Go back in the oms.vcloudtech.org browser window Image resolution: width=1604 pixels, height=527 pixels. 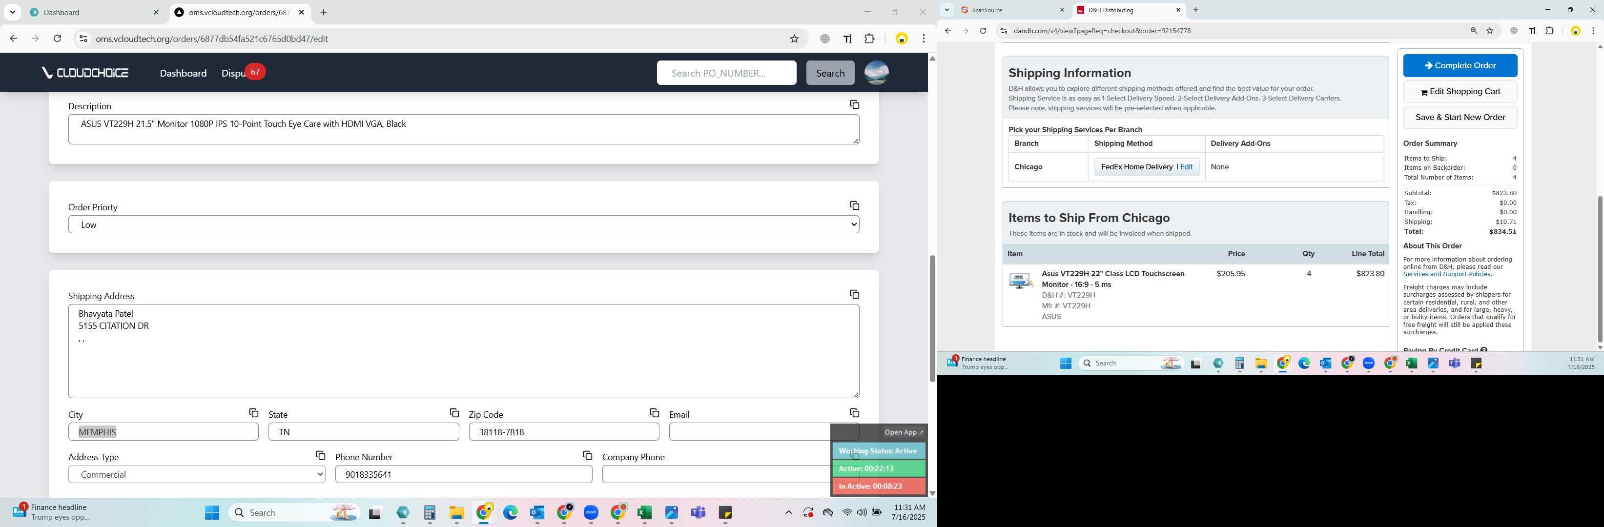click(x=13, y=39)
